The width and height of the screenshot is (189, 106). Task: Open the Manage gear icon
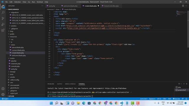(3, 95)
